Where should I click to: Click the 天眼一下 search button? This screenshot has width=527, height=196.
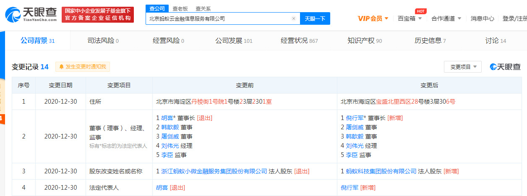(315, 18)
